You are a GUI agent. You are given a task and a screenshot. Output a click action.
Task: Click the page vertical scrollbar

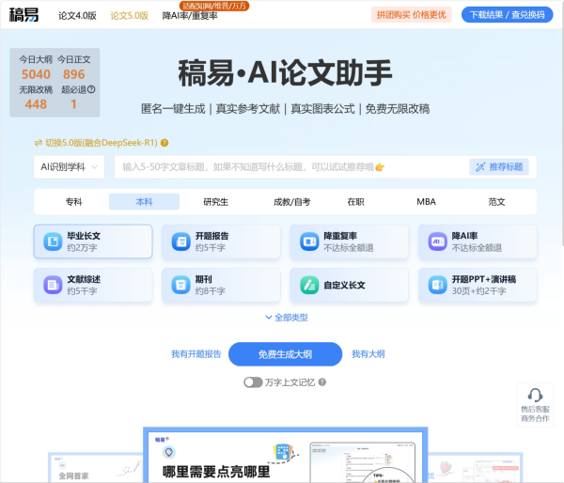561,138
